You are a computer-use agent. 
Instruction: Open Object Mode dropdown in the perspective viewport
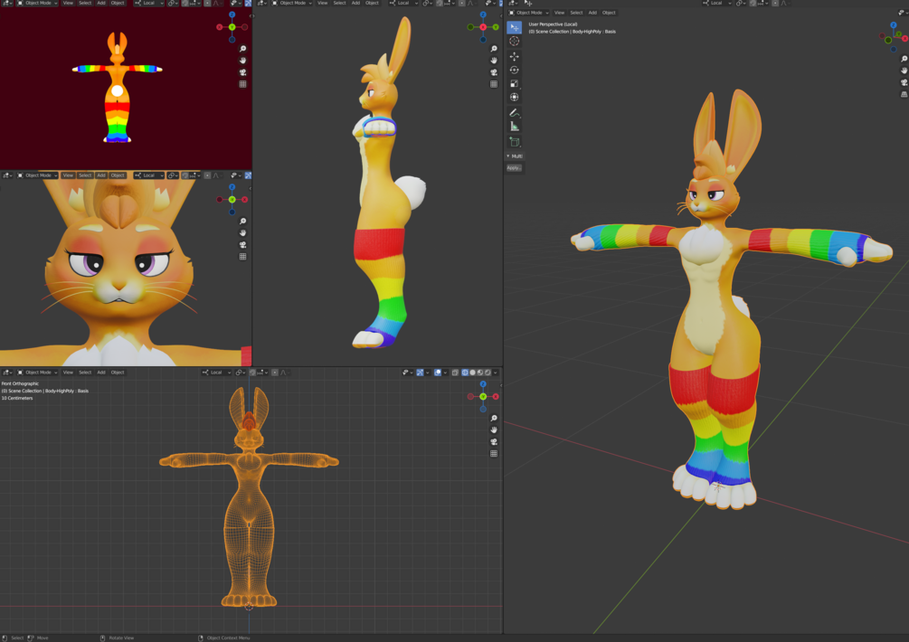[529, 12]
